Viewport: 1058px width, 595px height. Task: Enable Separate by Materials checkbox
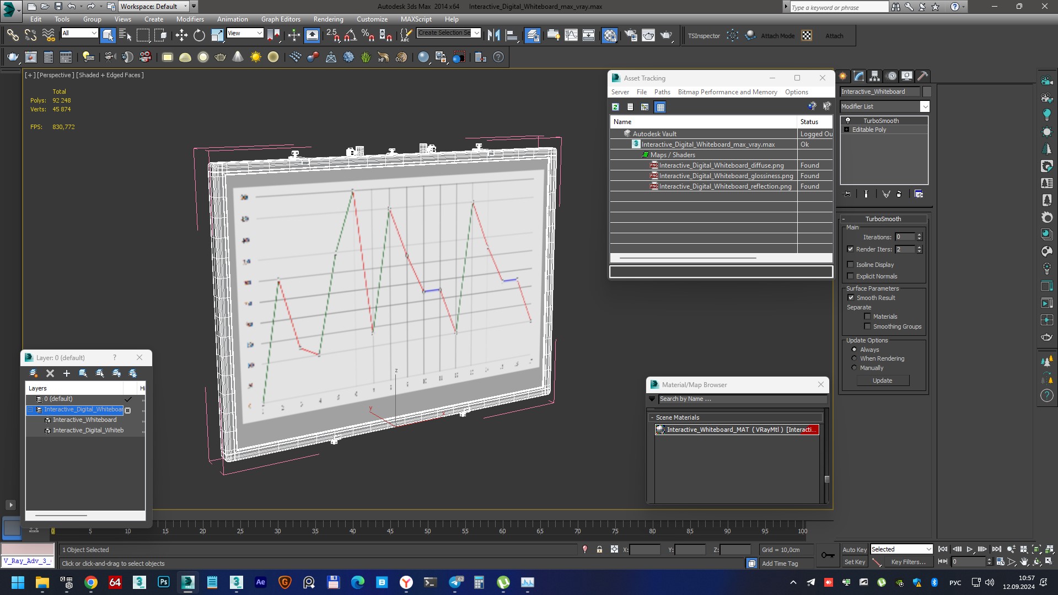pos(867,317)
